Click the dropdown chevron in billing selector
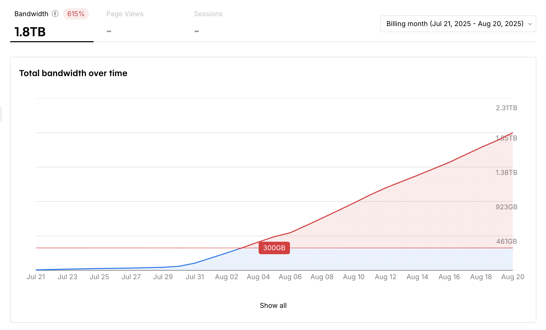Screen dimensions: 546x330 coord(530,24)
